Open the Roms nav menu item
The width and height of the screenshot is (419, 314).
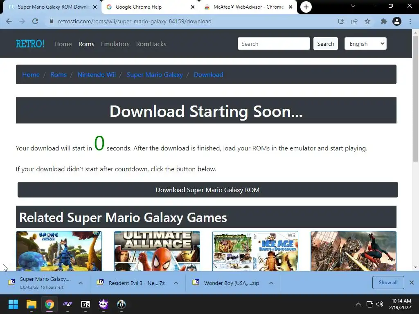click(86, 44)
